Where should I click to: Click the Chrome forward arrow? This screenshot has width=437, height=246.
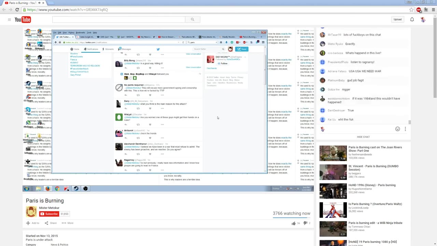tap(11, 10)
